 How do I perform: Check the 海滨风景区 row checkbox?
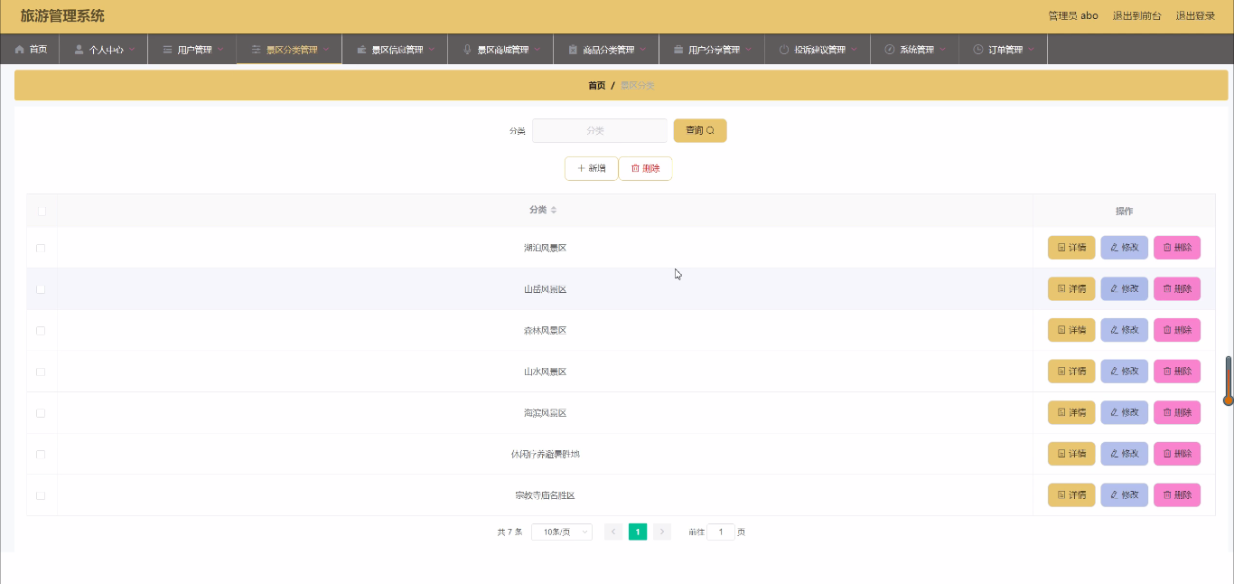click(x=41, y=413)
